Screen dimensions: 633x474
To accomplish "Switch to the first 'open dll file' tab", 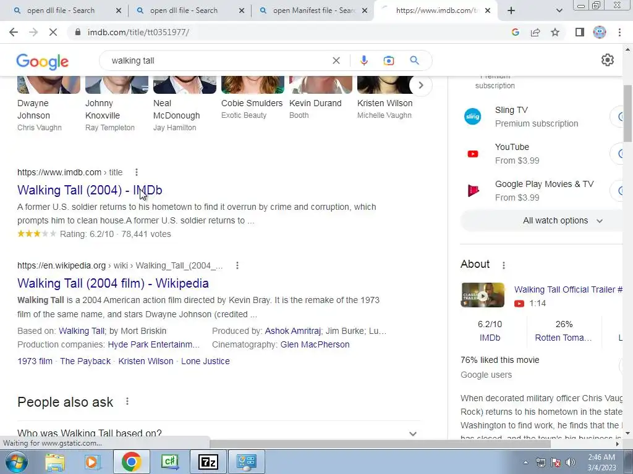I will (61, 10).
